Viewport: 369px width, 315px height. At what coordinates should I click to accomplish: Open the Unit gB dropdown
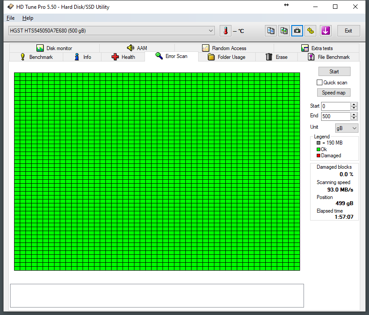click(347, 128)
